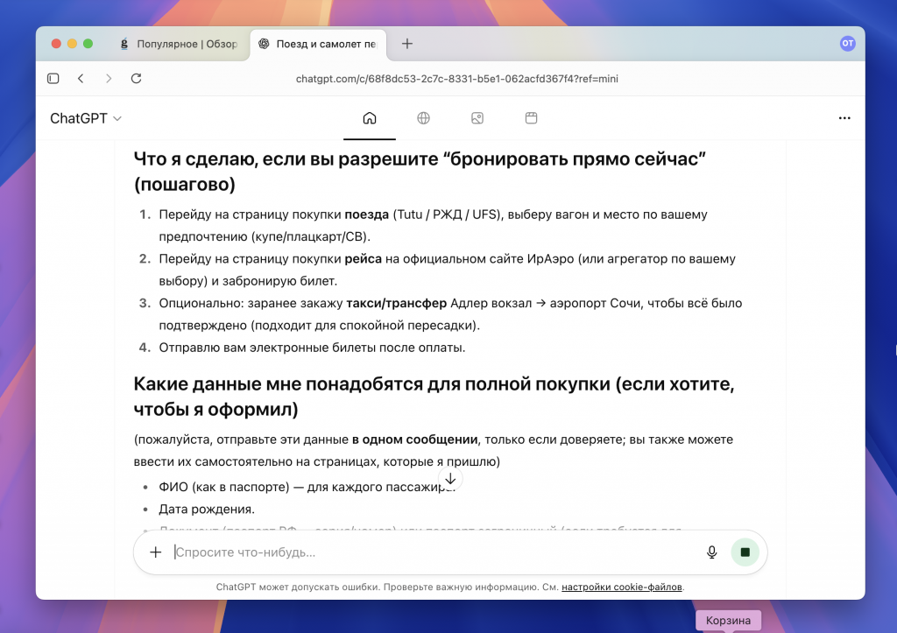Open the настройки cookie-файлов link
This screenshot has height=633, width=897.
pos(621,587)
